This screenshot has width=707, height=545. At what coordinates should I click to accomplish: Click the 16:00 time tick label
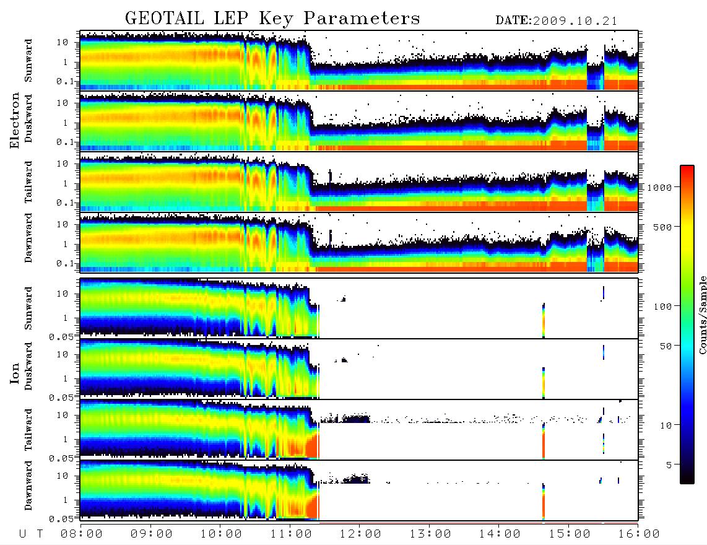639,534
